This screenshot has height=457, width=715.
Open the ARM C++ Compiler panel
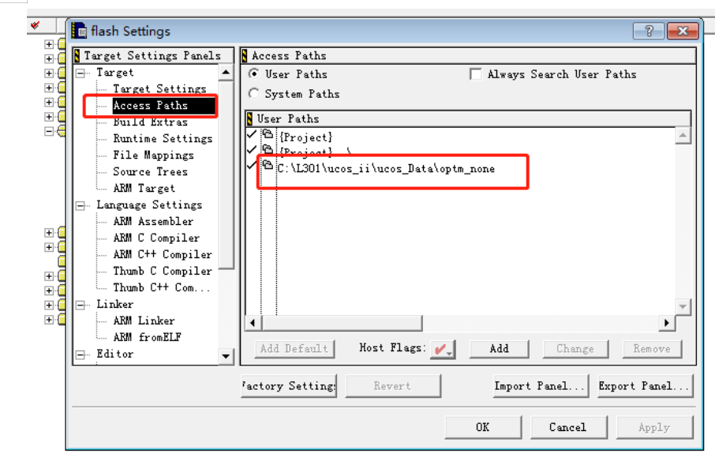click(x=163, y=254)
